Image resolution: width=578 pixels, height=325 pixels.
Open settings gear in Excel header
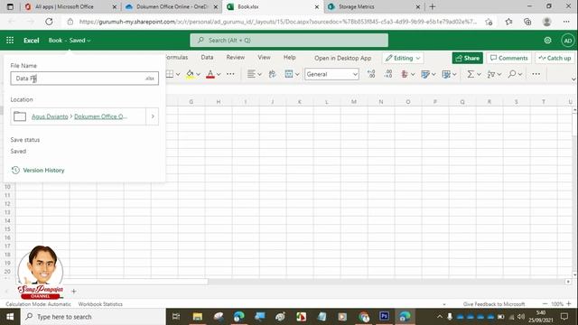548,40
